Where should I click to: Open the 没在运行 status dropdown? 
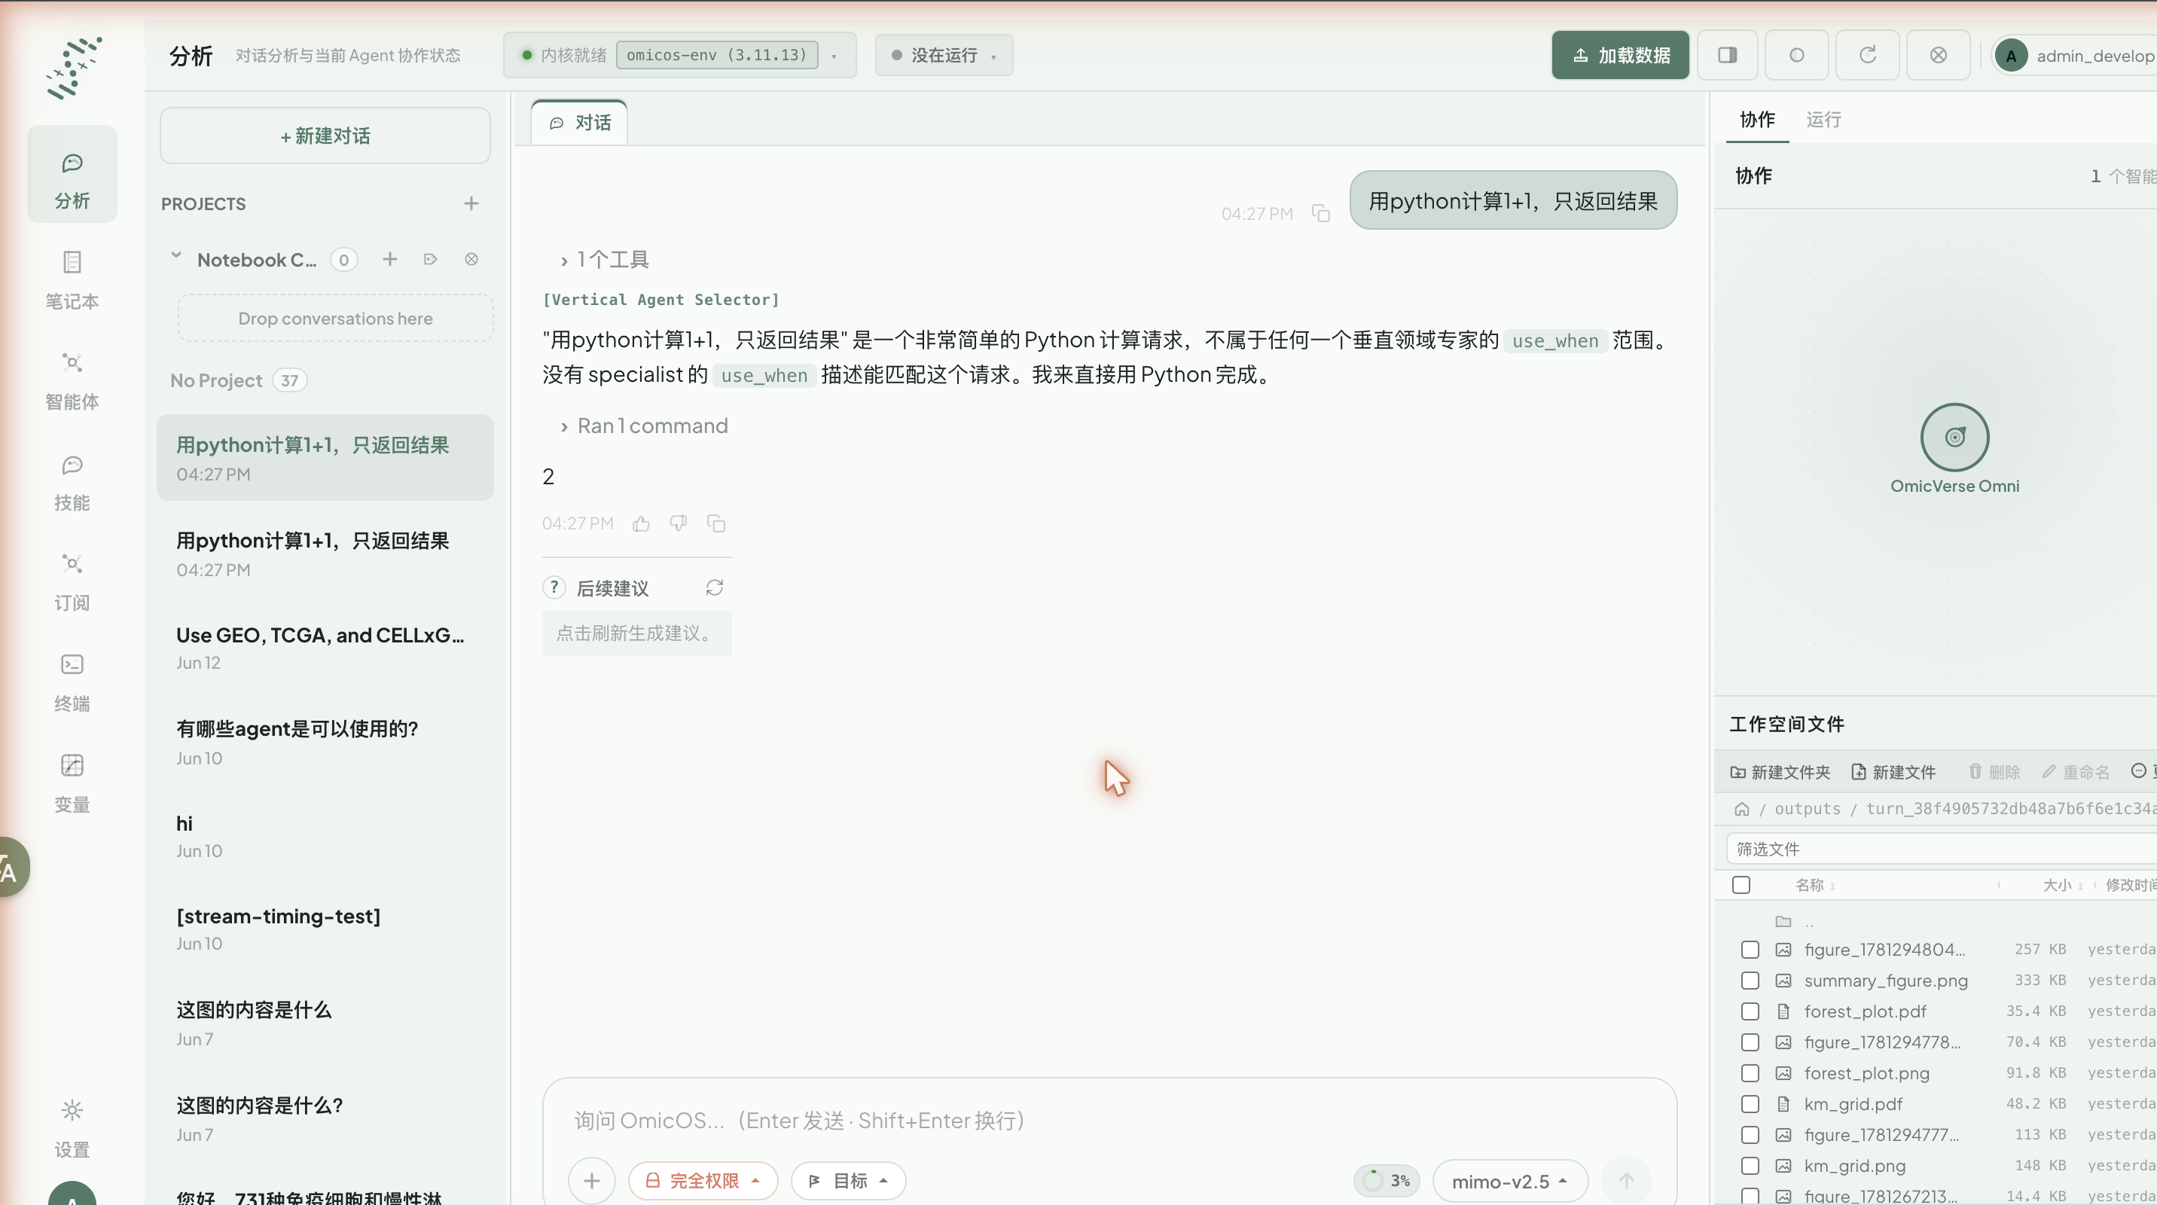[x=944, y=55]
